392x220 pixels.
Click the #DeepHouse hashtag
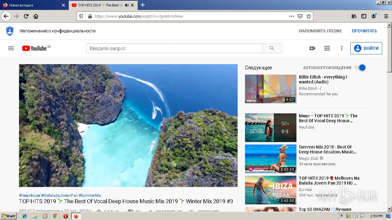[x=29, y=196]
